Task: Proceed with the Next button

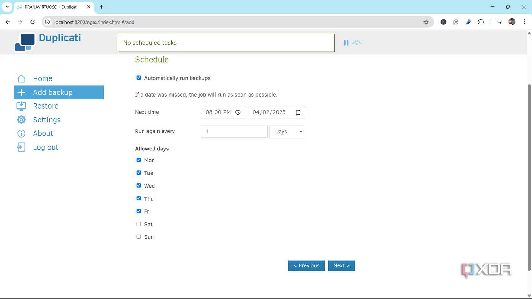Action: [341, 265]
